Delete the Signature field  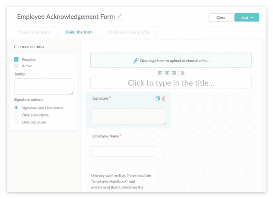coord(164,98)
